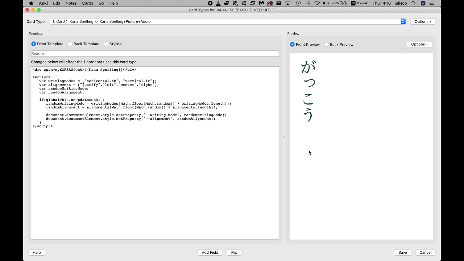Open Time Machine menu bar icon

pos(298,3)
